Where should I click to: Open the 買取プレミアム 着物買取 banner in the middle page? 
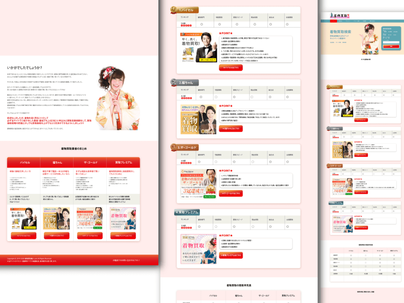(198, 249)
